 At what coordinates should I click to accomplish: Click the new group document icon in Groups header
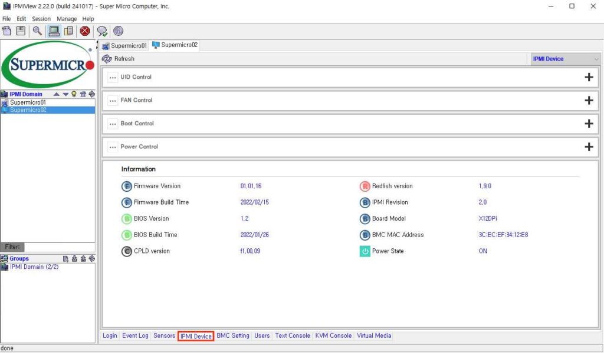click(x=65, y=258)
